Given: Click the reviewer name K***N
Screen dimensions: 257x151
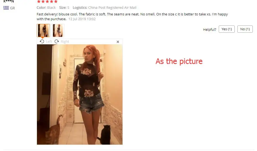Looking at the screenshot, I should pos(9,1).
